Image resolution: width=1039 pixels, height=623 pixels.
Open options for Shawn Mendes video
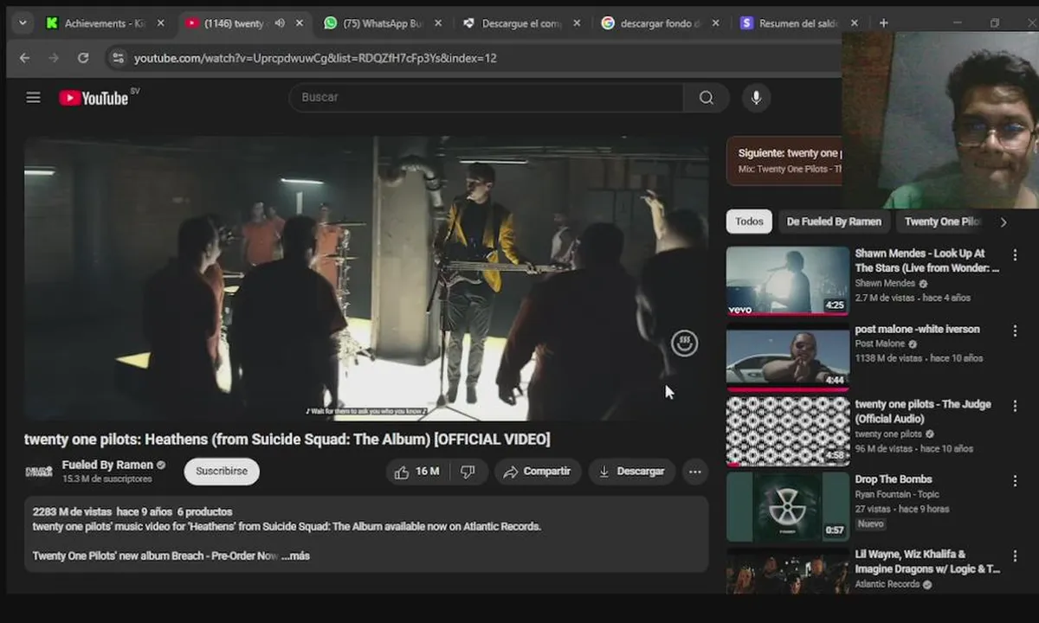point(1016,256)
